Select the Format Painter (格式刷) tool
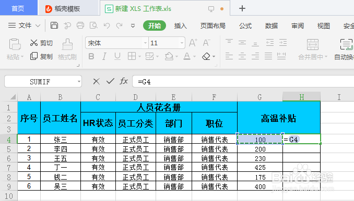 67,49
